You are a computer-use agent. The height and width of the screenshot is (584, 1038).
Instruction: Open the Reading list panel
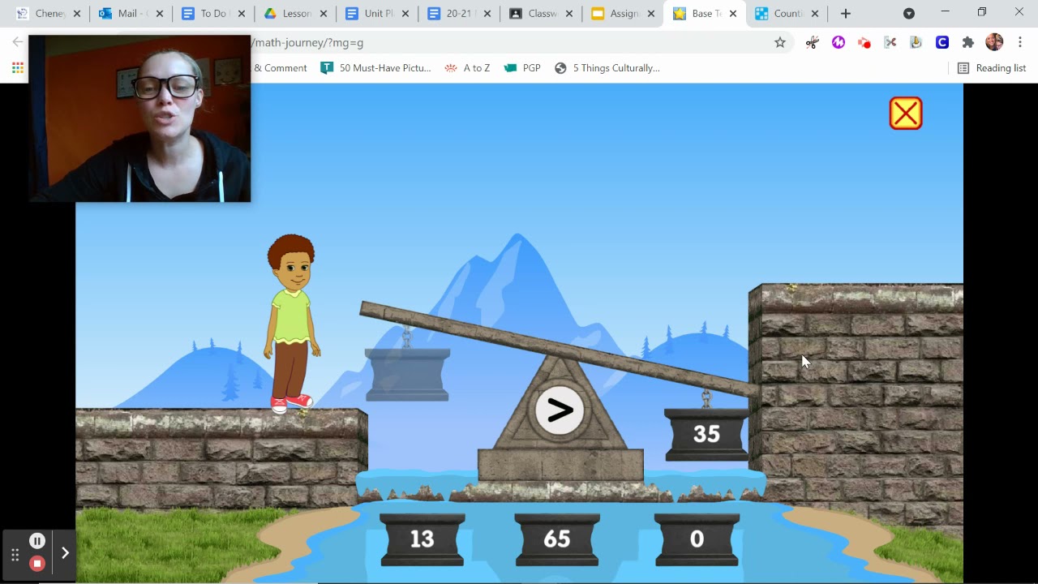click(x=992, y=68)
